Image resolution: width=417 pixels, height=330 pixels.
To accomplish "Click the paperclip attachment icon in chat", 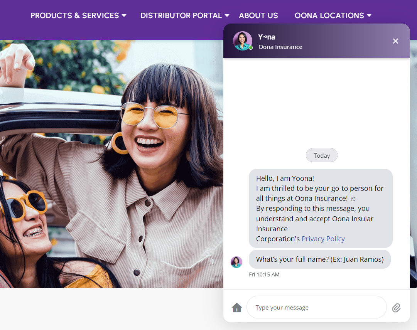I will pyautogui.click(x=397, y=308).
